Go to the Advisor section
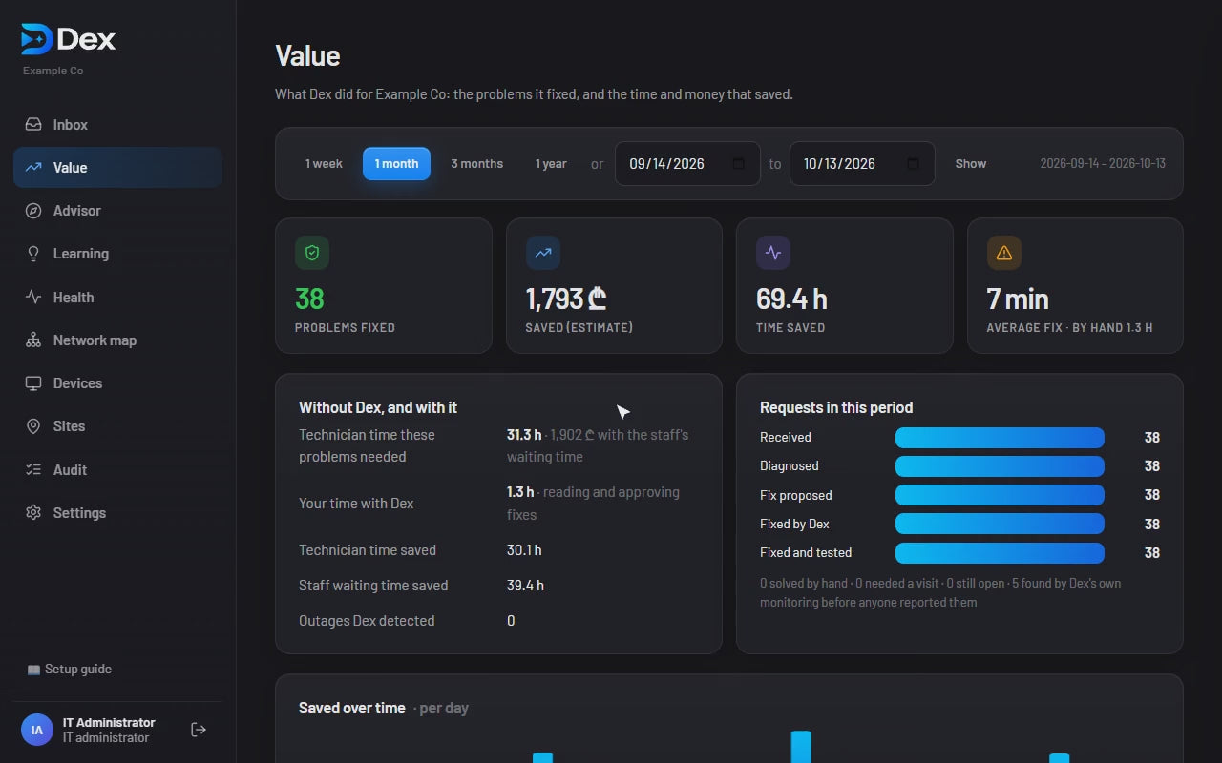1222x763 pixels. coord(117,211)
